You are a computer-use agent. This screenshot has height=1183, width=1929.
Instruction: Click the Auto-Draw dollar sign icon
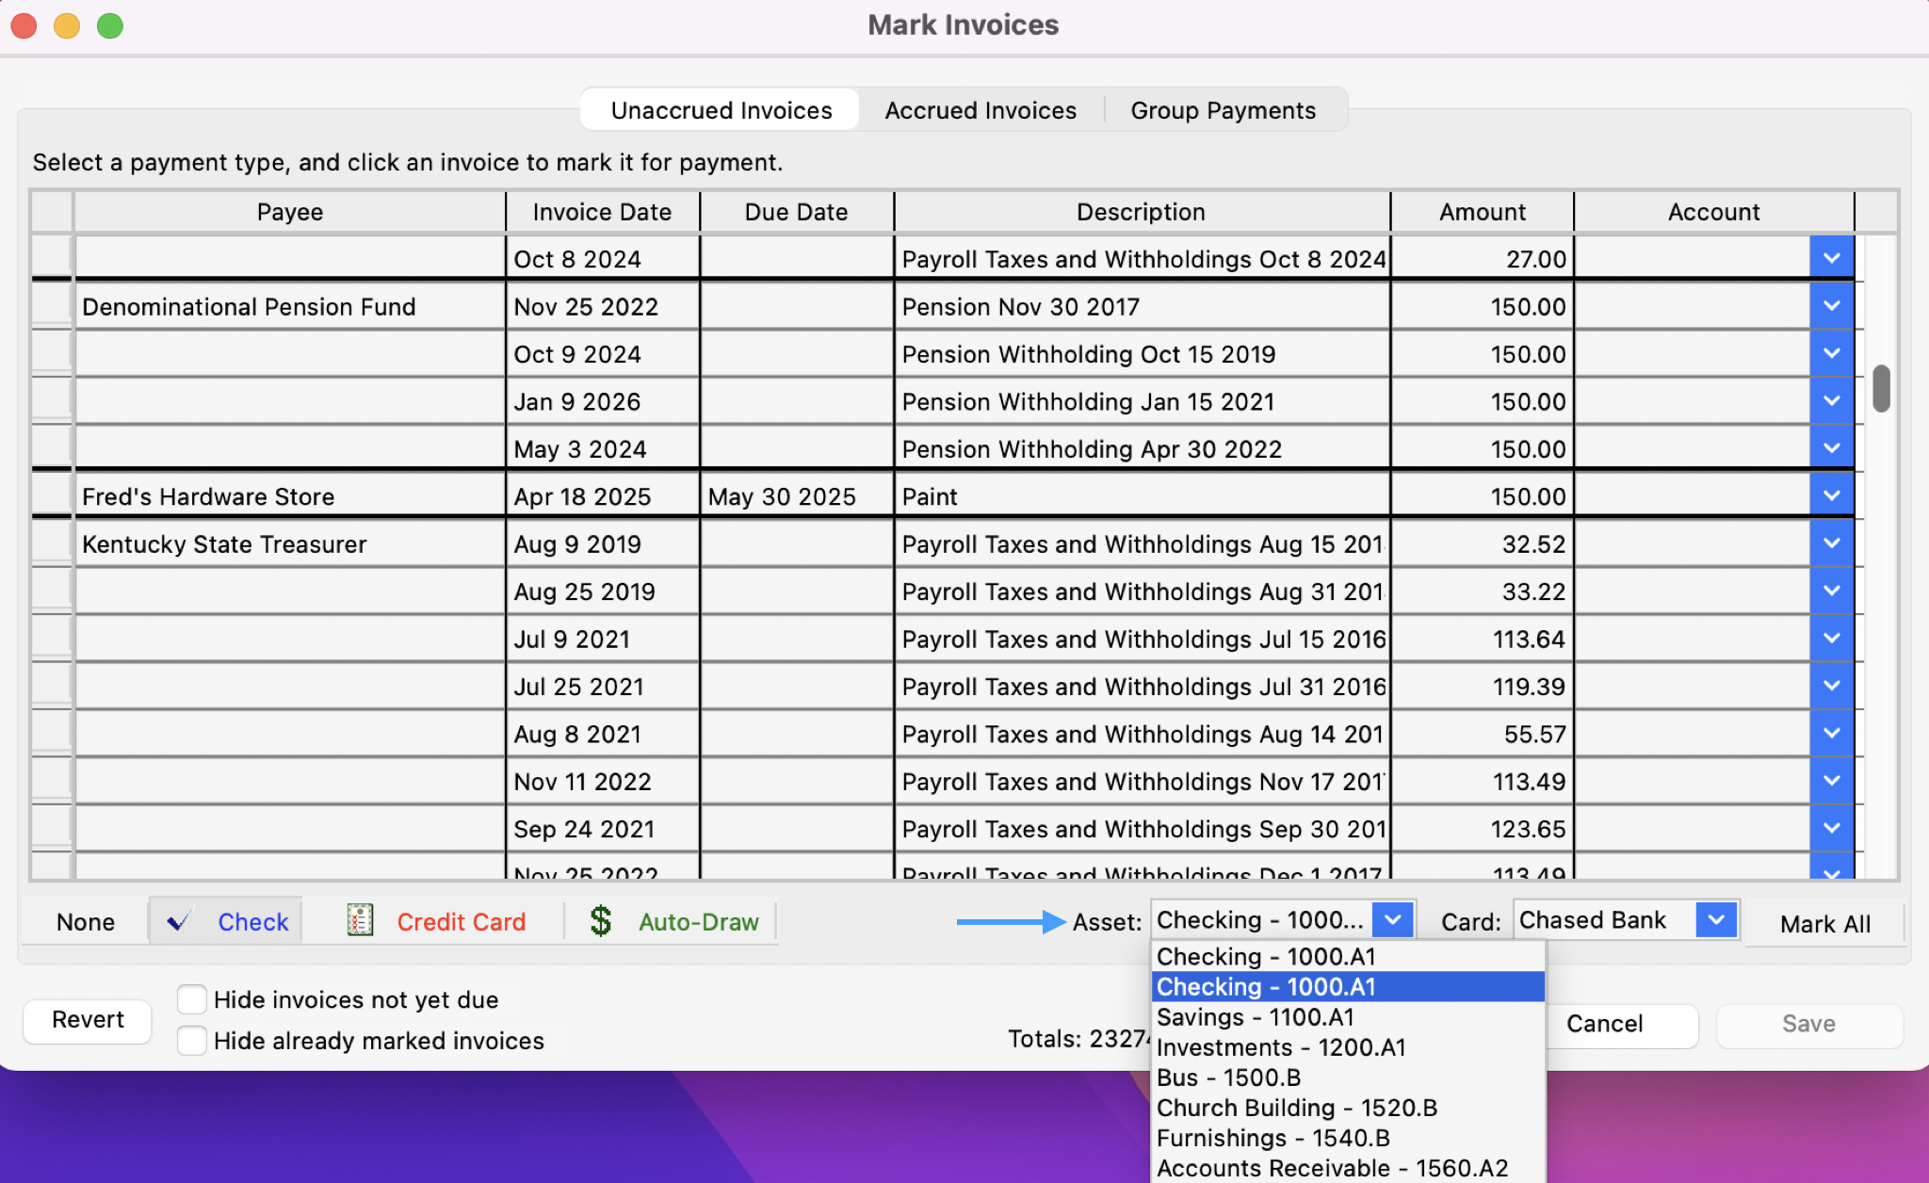click(600, 921)
